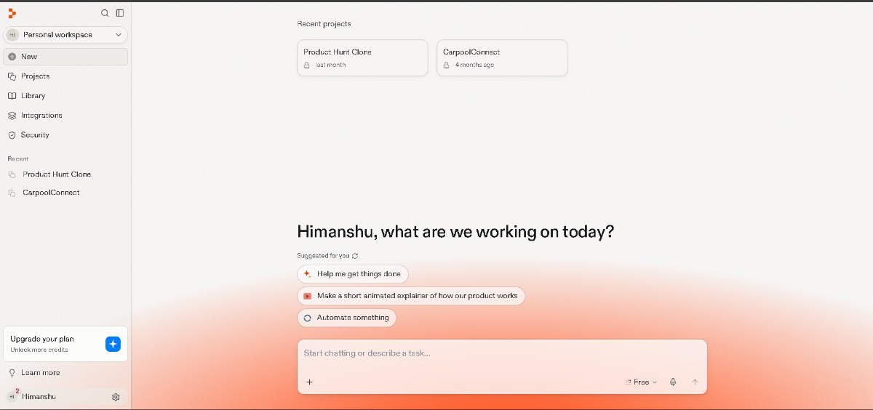Click the Projects sidebar icon
Viewport: 873px width, 410px height.
pyautogui.click(x=12, y=76)
